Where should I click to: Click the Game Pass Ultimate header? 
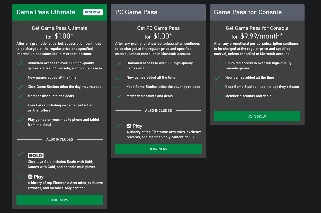click(x=46, y=12)
